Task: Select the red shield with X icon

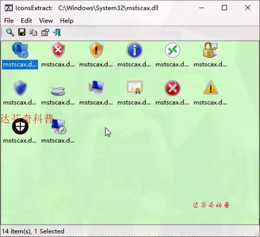Action: pos(58,50)
